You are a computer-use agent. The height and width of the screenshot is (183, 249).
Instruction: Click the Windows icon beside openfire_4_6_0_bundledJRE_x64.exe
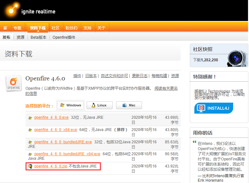(x=30, y=154)
